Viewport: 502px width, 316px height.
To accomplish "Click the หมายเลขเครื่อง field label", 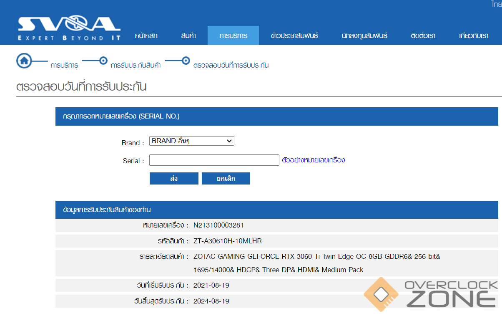I will pos(166,225).
